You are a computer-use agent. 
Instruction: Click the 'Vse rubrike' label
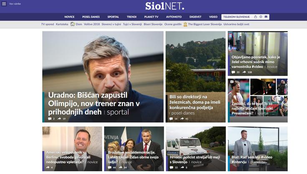pos(15,4)
